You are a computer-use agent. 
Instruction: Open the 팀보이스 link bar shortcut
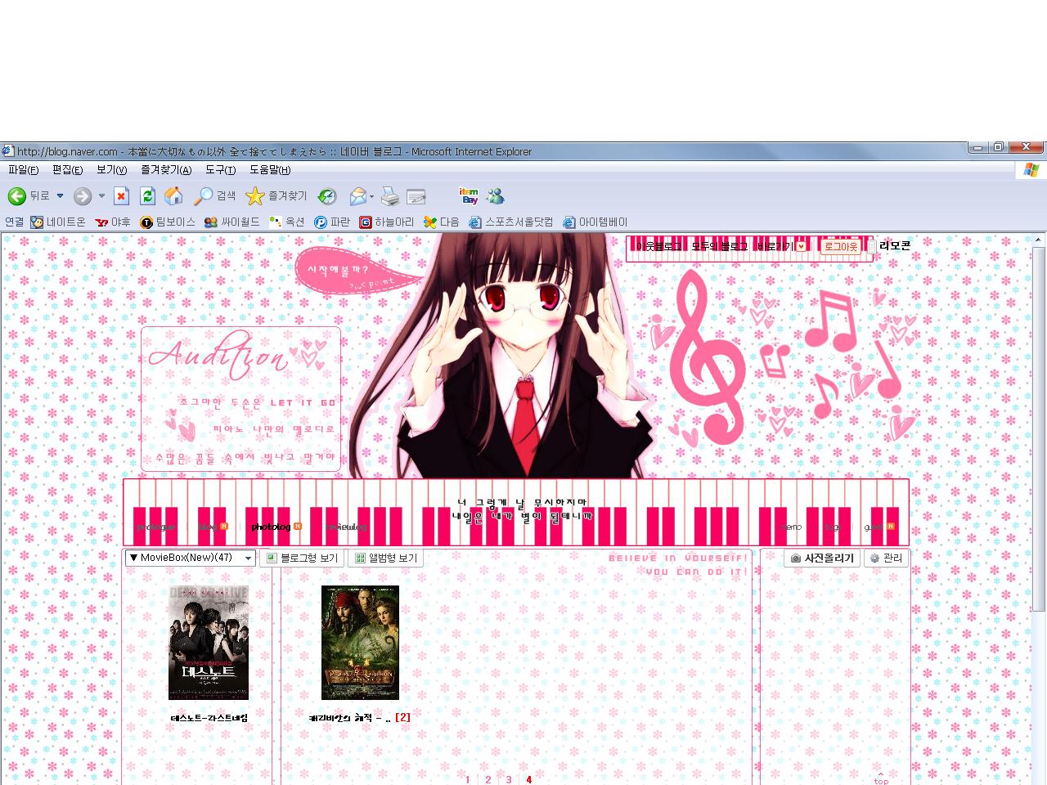[x=168, y=222]
